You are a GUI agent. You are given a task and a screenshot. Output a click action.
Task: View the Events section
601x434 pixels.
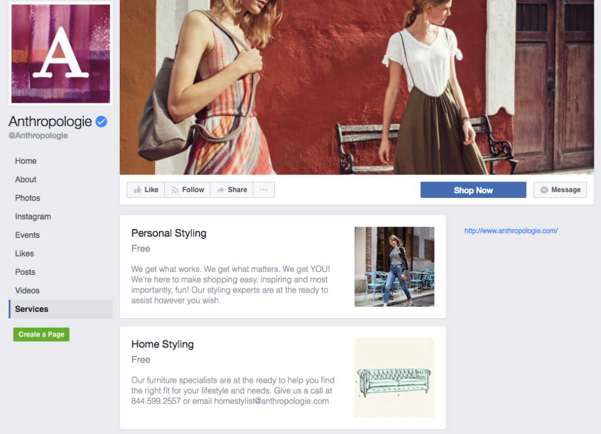pyautogui.click(x=27, y=235)
